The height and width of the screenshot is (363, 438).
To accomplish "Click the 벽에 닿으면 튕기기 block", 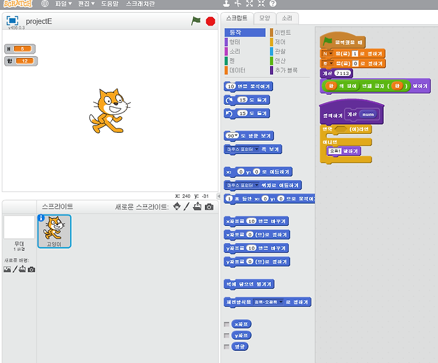I will tap(249, 284).
